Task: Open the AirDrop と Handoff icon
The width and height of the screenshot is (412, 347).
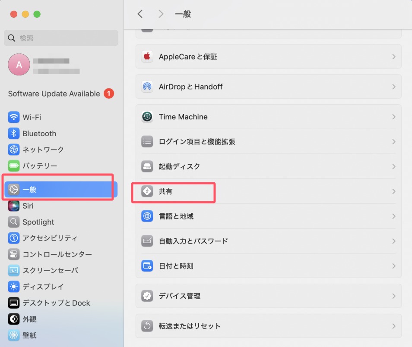Action: point(147,86)
